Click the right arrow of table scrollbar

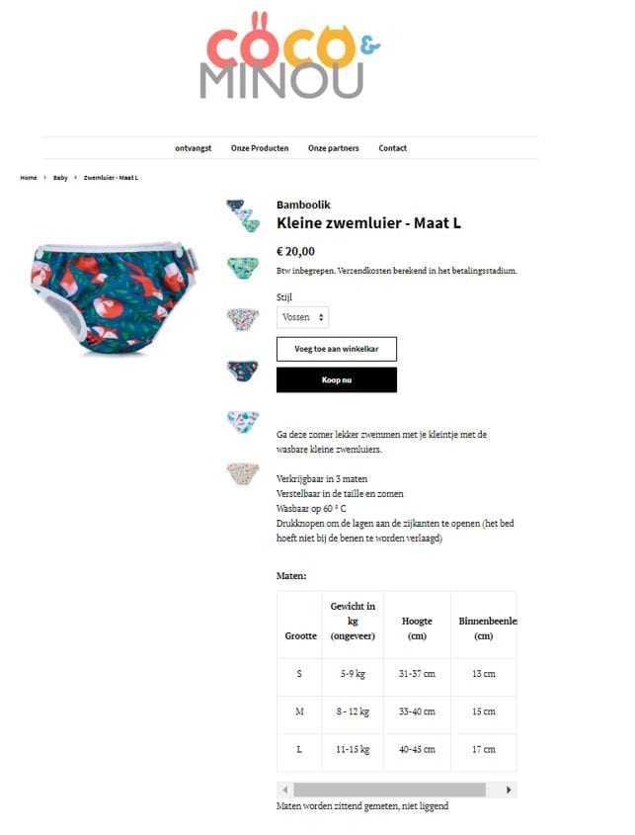click(x=509, y=790)
